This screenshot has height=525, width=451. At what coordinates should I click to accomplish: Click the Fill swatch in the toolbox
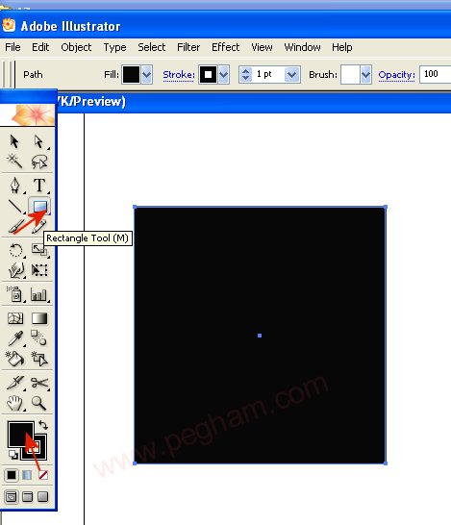tap(21, 435)
